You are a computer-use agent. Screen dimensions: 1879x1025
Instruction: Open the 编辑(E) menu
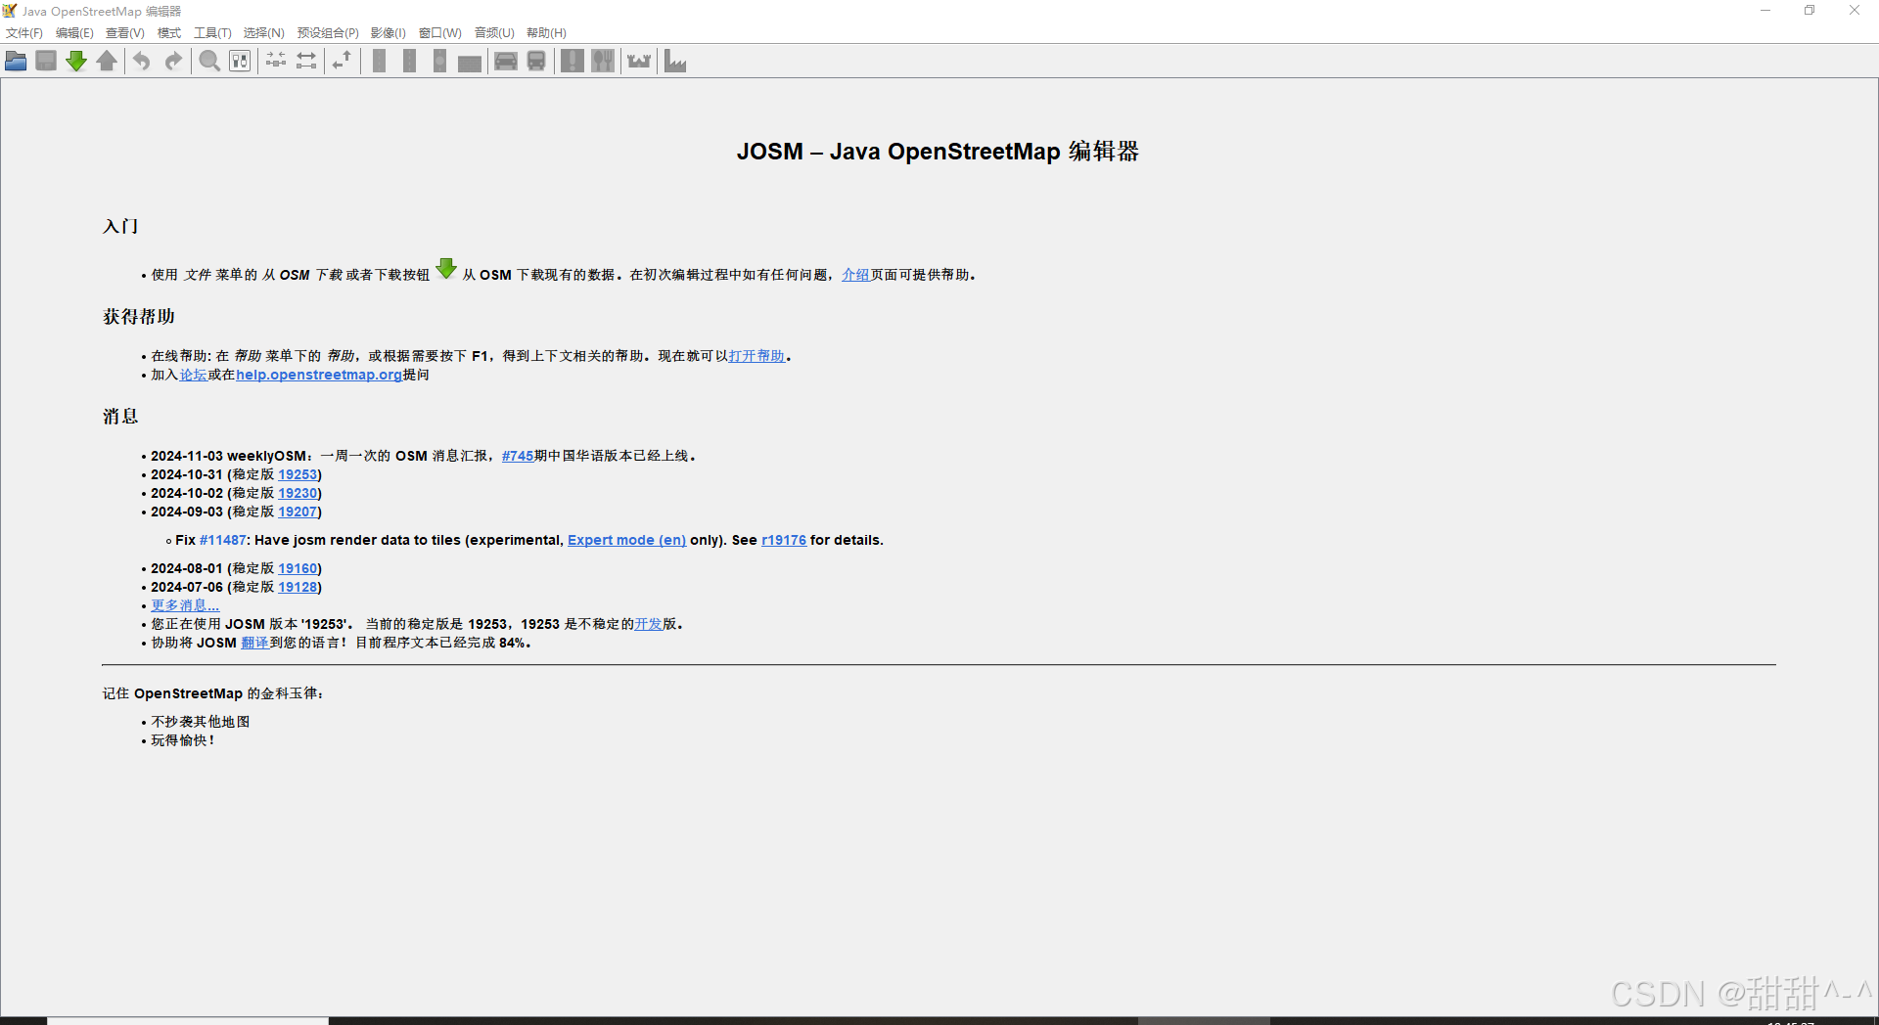(74, 33)
